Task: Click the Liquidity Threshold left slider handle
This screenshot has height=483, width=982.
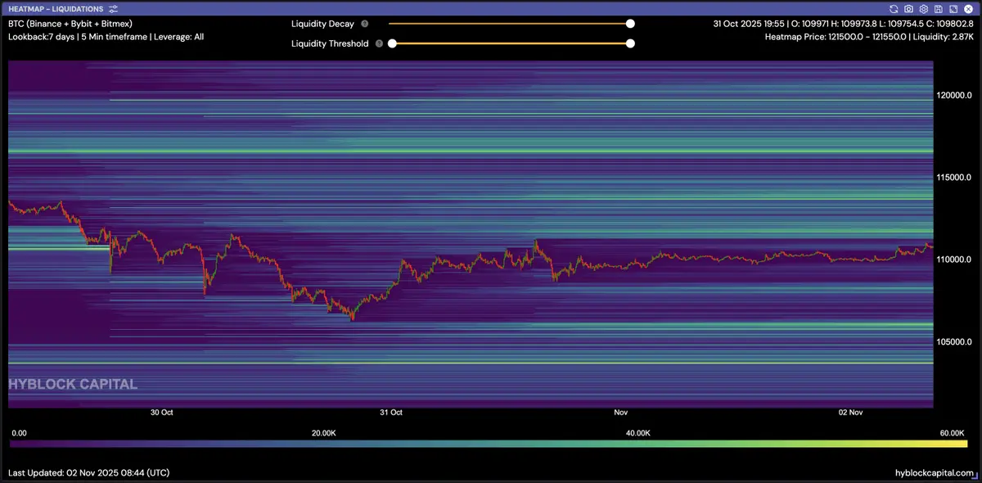Action: tap(392, 43)
